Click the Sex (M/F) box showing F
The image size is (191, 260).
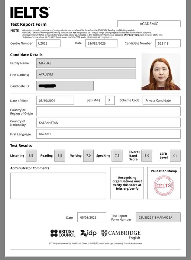110,100
